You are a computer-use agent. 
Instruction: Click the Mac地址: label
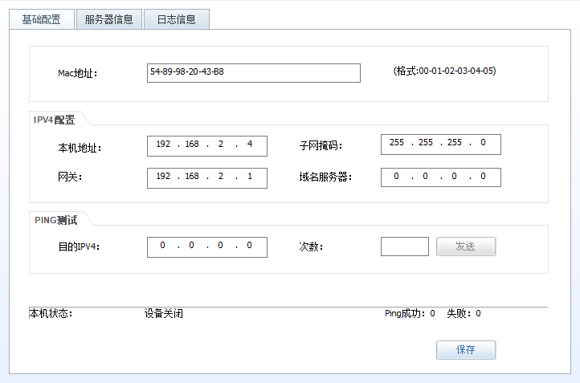78,73
